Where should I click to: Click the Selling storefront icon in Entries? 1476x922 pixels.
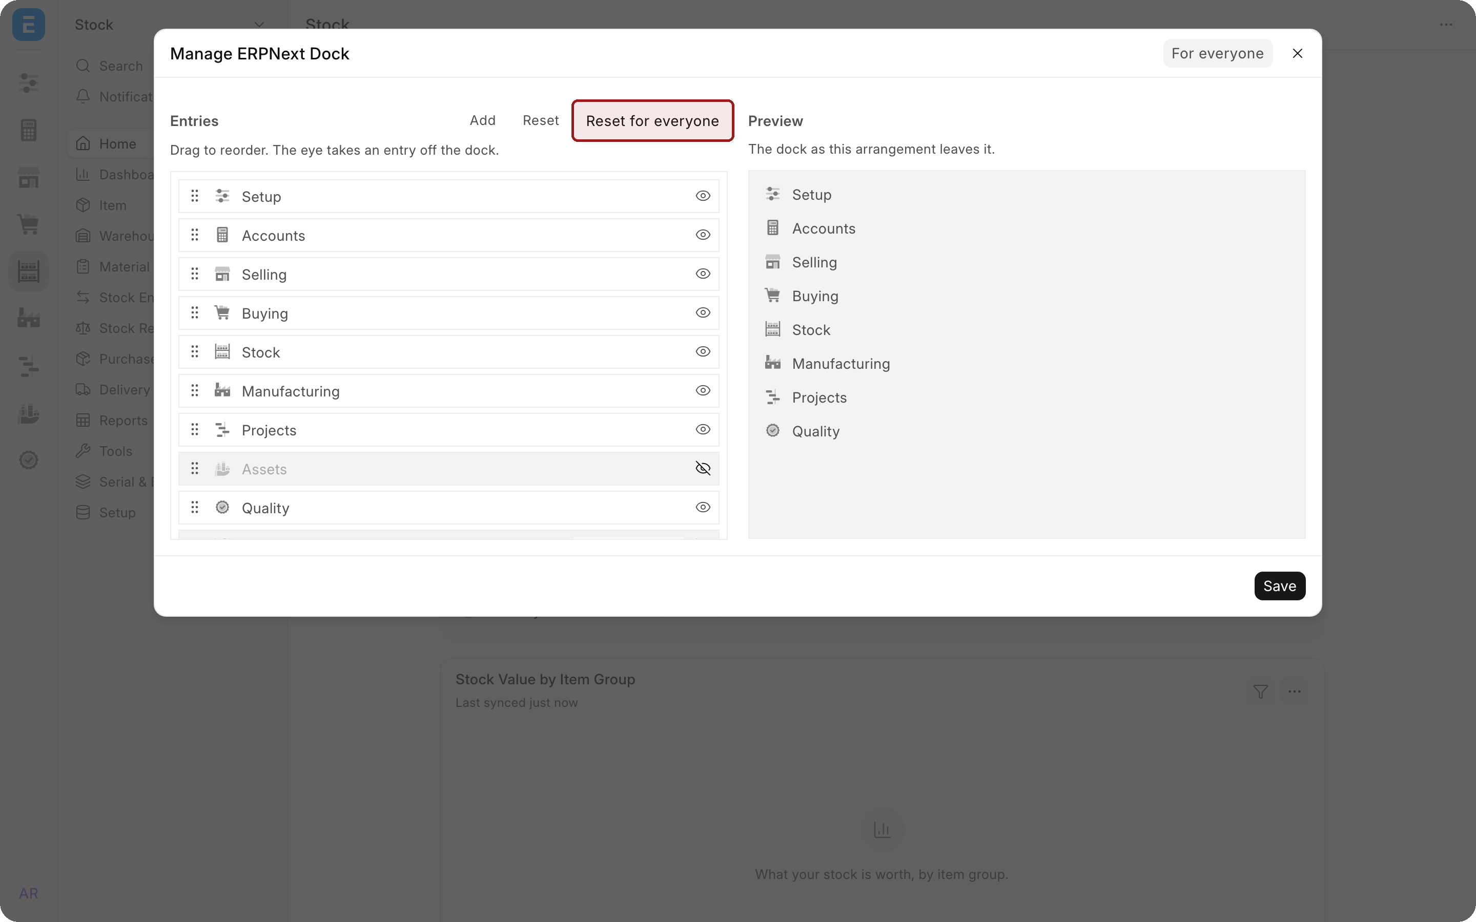pyautogui.click(x=222, y=274)
